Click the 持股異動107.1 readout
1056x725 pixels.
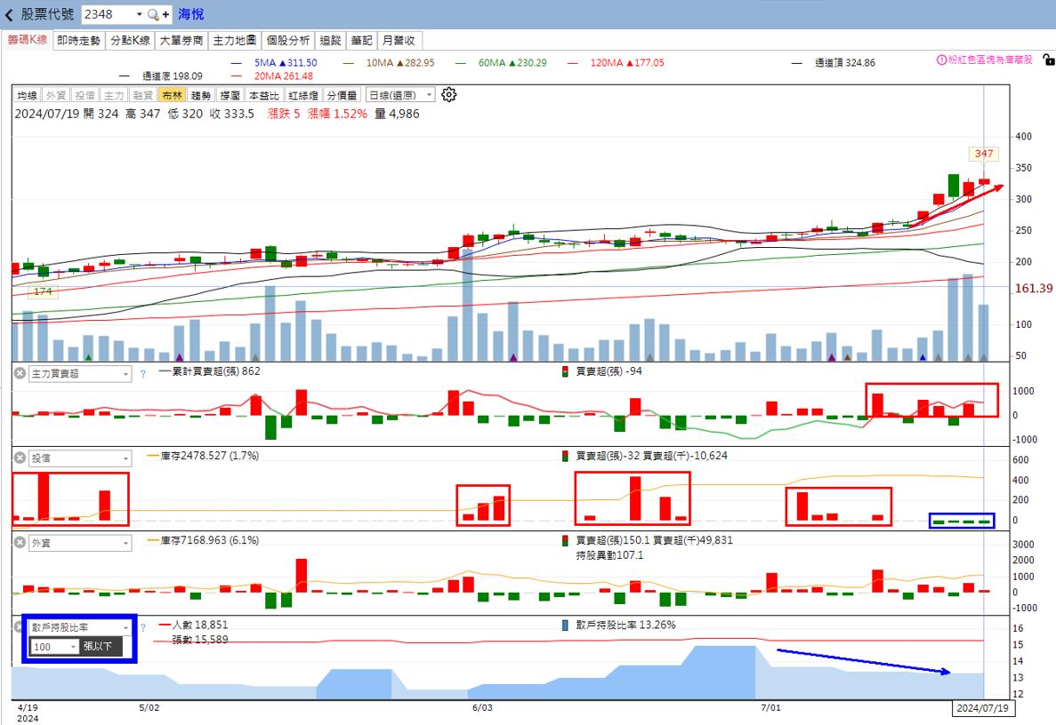pyautogui.click(x=609, y=555)
